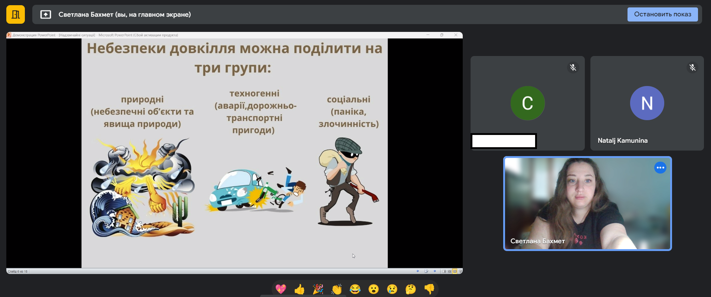Send the surprised face emoji

tap(374, 289)
